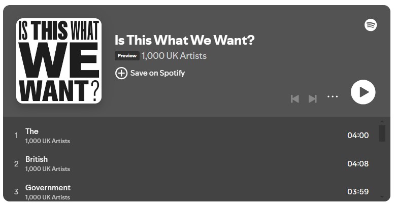Image resolution: width=396 pixels, height=205 pixels.
Task: Play track 2 'British'
Action: click(x=37, y=159)
